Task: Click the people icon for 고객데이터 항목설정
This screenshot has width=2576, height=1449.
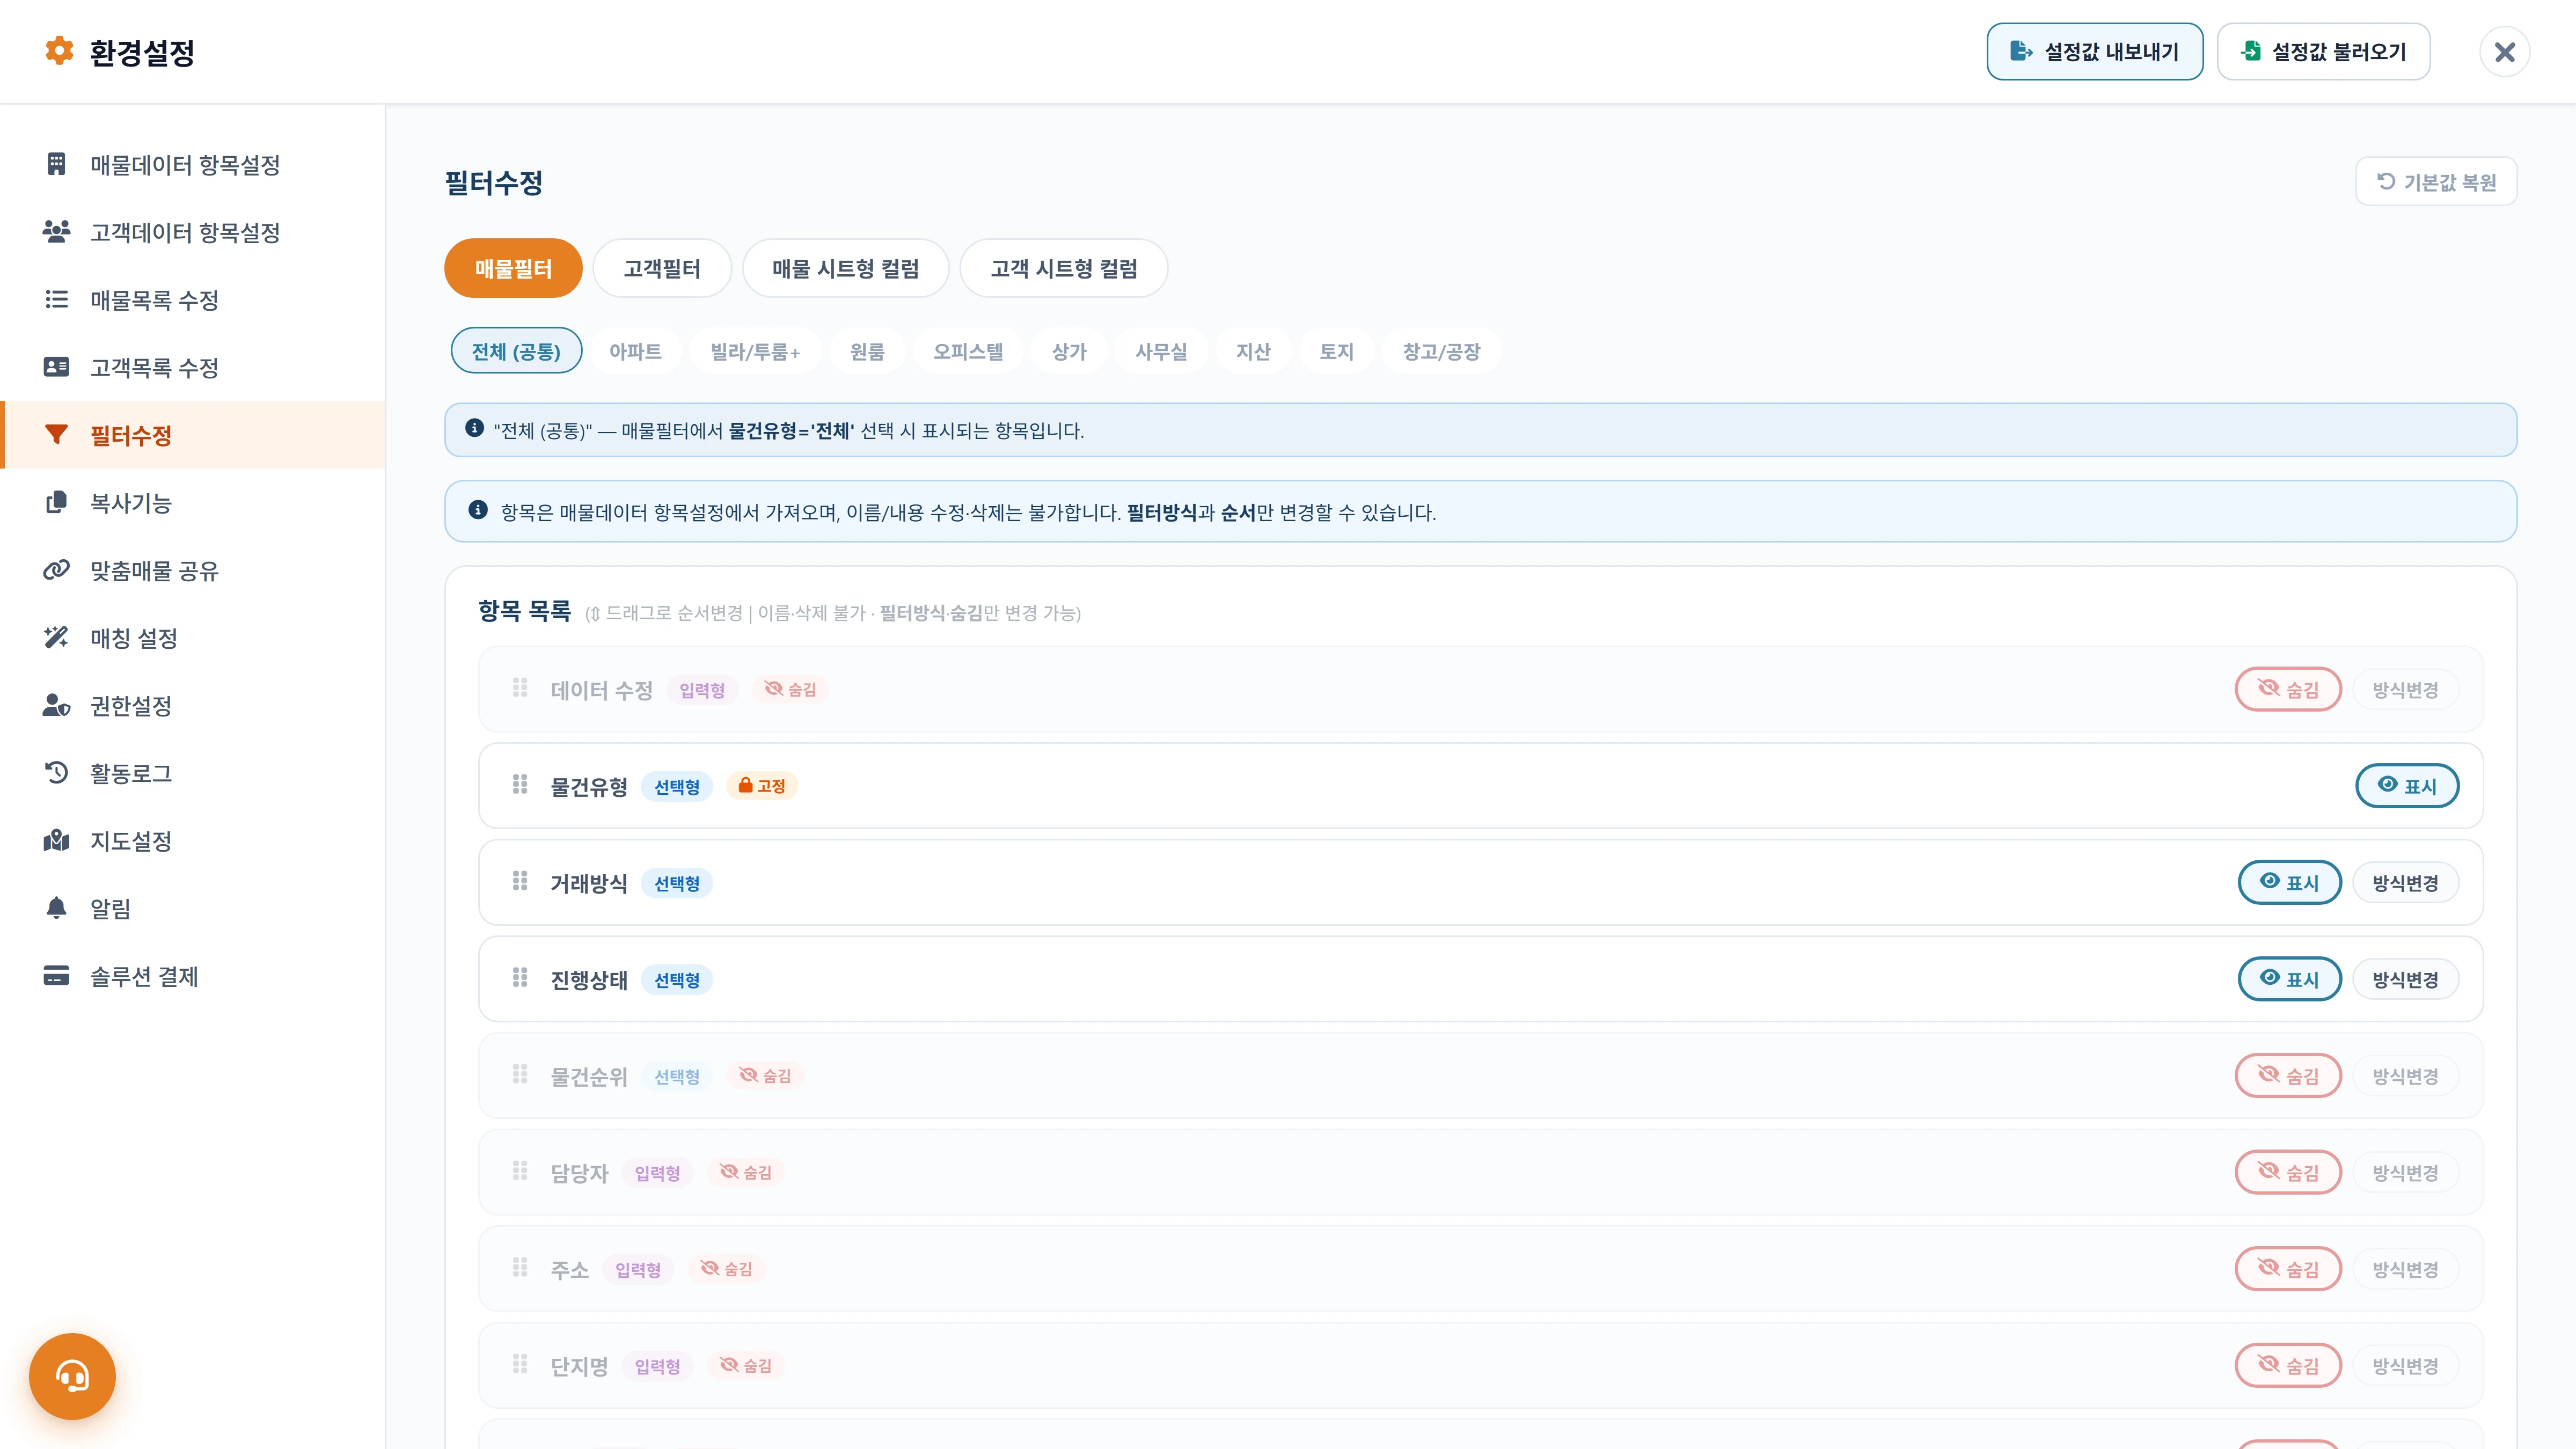Action: click(x=56, y=232)
